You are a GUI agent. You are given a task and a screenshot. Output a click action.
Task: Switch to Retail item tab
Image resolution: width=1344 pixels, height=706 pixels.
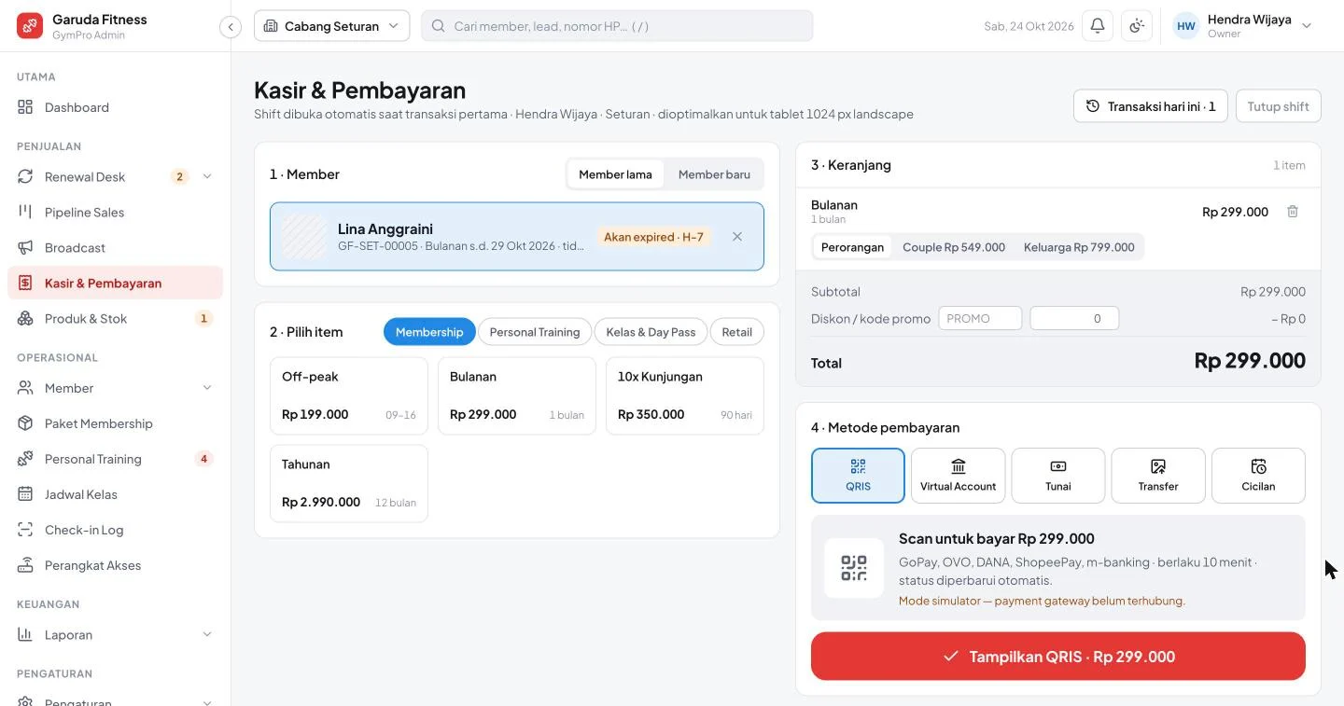(736, 332)
